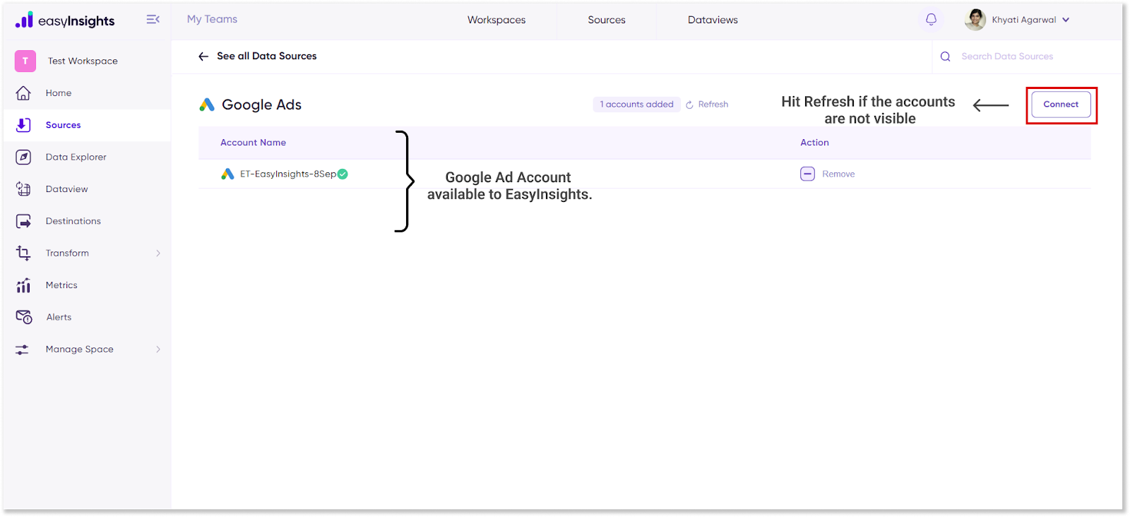Open notifications via the bell icon
Screen dimensions: 1130x517
[931, 20]
